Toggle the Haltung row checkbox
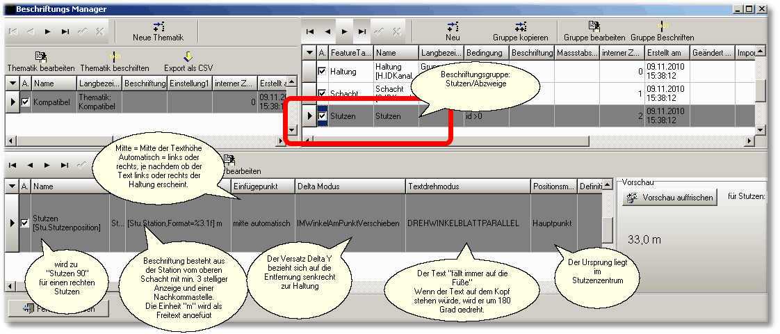 click(323, 71)
